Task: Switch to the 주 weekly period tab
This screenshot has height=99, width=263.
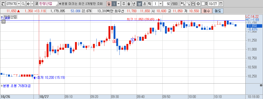Action: (124, 4)
